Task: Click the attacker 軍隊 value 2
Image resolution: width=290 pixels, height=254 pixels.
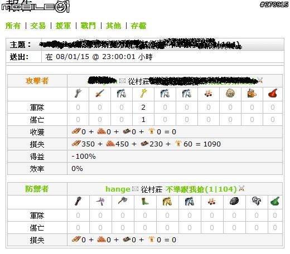Action: 143,108
